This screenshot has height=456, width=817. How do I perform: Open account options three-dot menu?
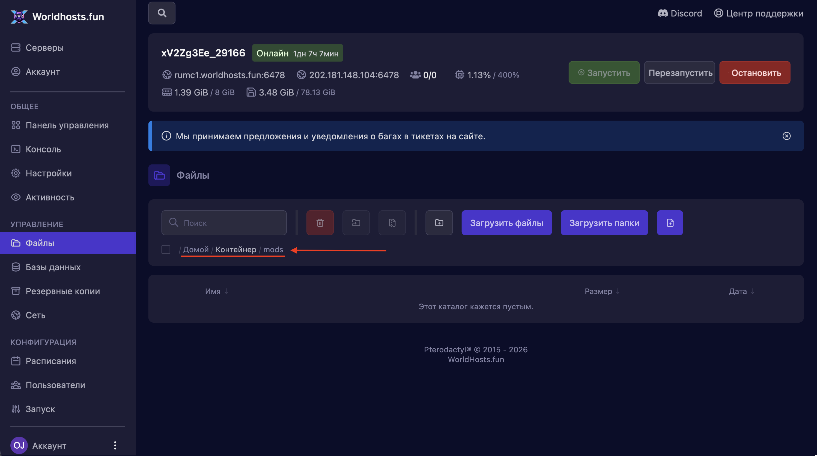tap(115, 445)
